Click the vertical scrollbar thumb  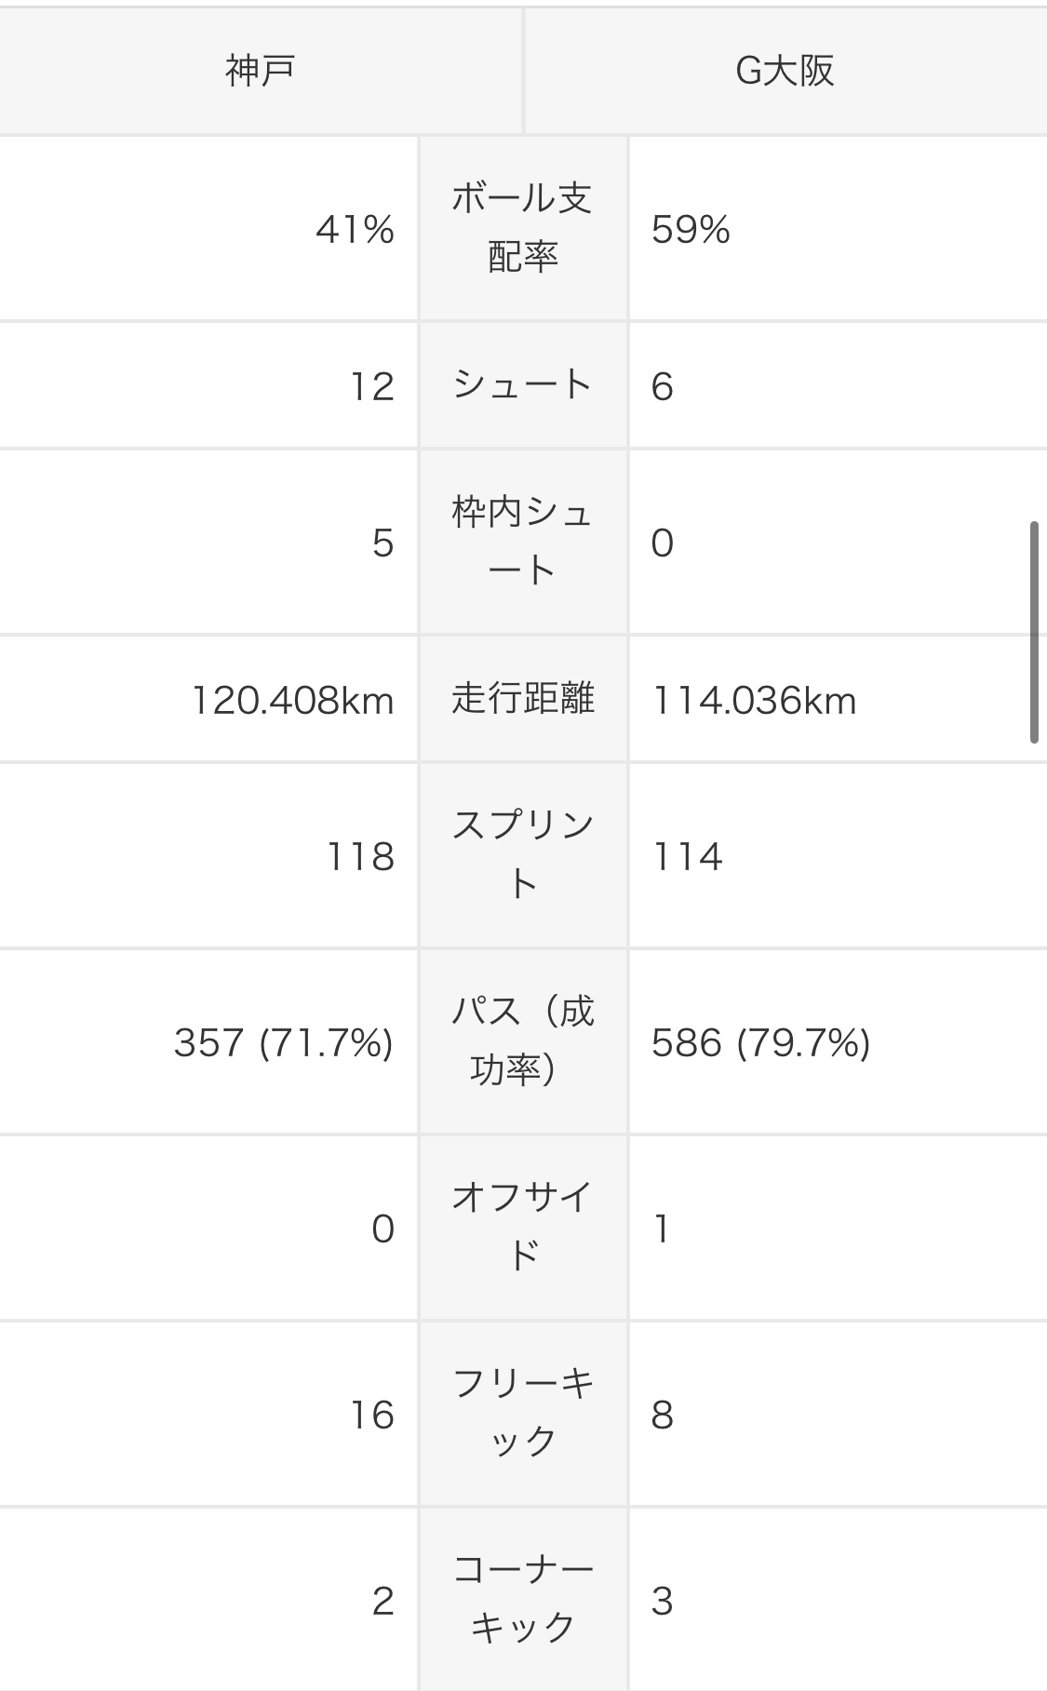point(1034,633)
